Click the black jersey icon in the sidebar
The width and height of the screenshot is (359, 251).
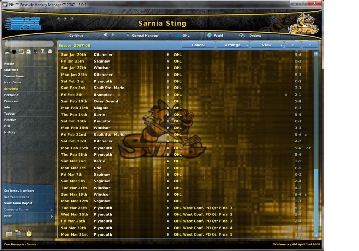pos(14,52)
